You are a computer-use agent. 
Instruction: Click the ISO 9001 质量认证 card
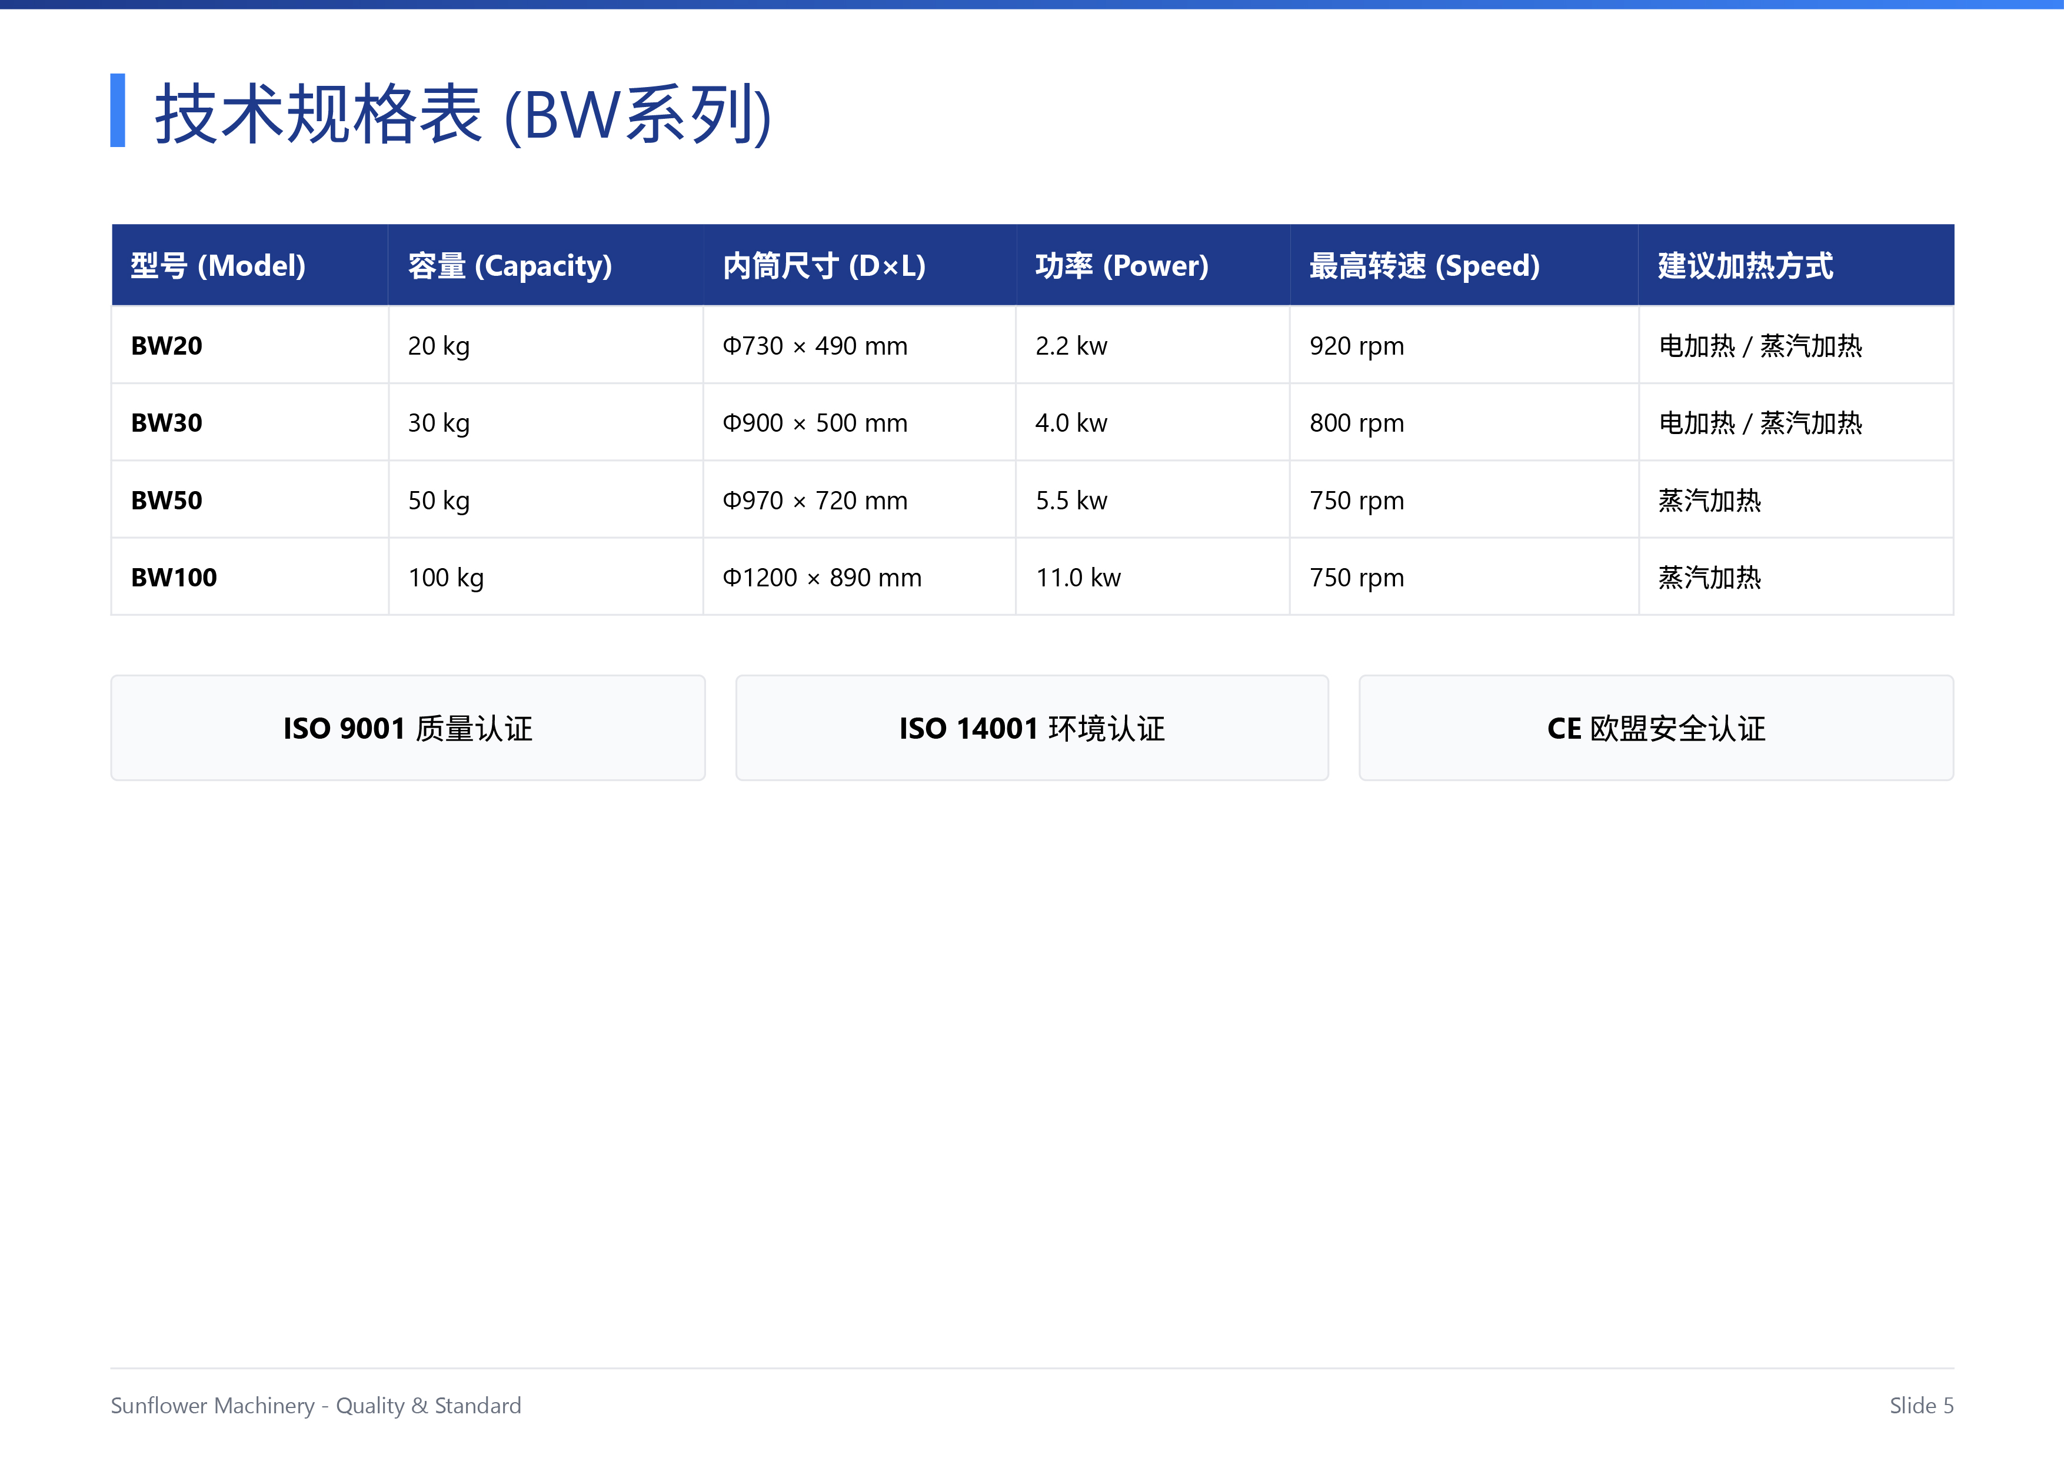(408, 728)
